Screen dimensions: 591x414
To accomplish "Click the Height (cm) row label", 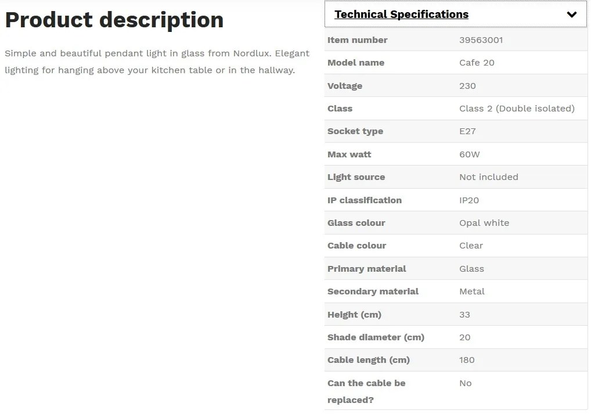I will [354, 315].
